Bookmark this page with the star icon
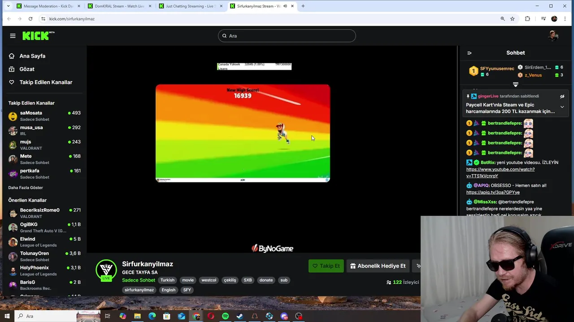This screenshot has width=574, height=322. click(x=513, y=19)
